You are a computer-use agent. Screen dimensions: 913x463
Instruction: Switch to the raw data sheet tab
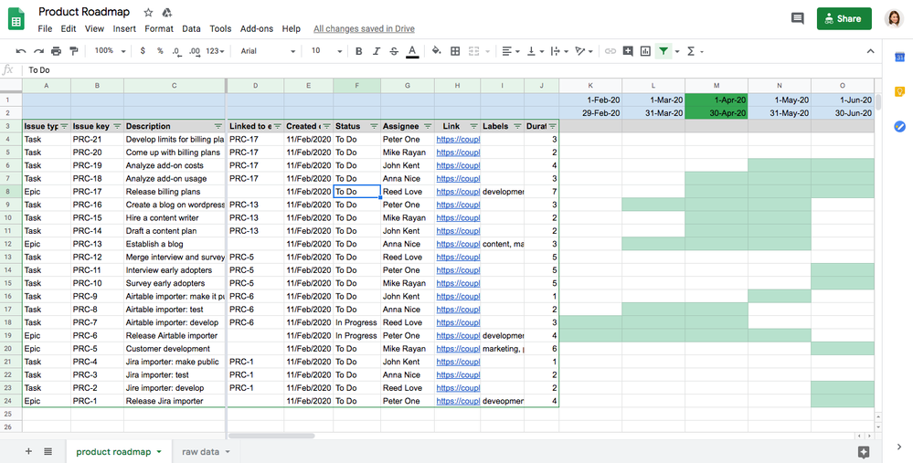pos(201,451)
